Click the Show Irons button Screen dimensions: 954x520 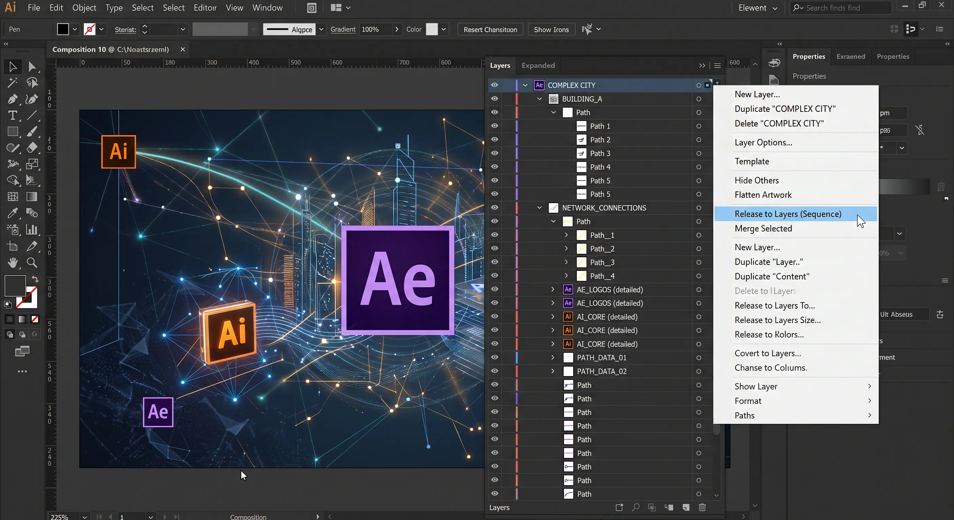[x=552, y=29]
